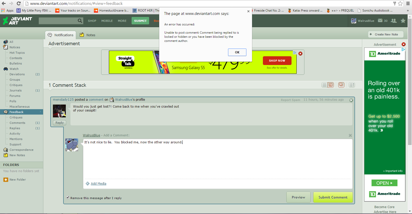Dismiss the error dialog with OK
The width and height of the screenshot is (412, 214).
[x=237, y=52]
